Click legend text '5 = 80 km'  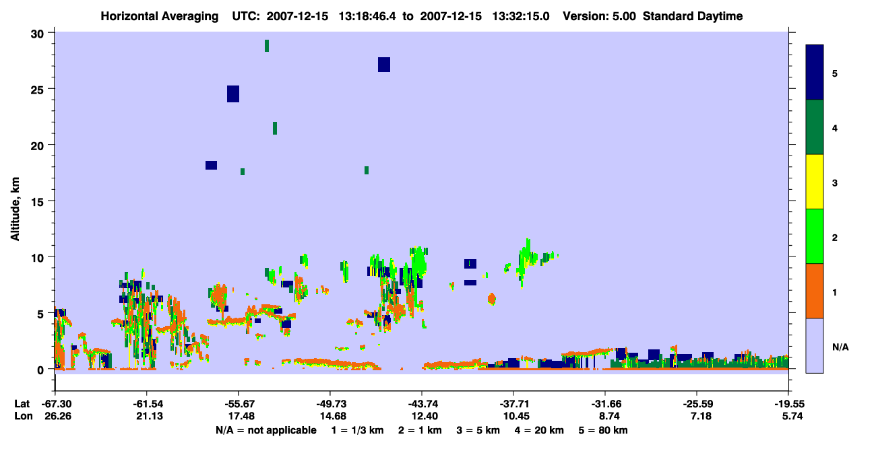603,430
